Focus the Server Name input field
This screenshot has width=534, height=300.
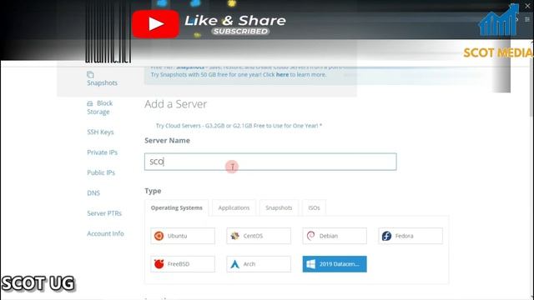coord(270,162)
